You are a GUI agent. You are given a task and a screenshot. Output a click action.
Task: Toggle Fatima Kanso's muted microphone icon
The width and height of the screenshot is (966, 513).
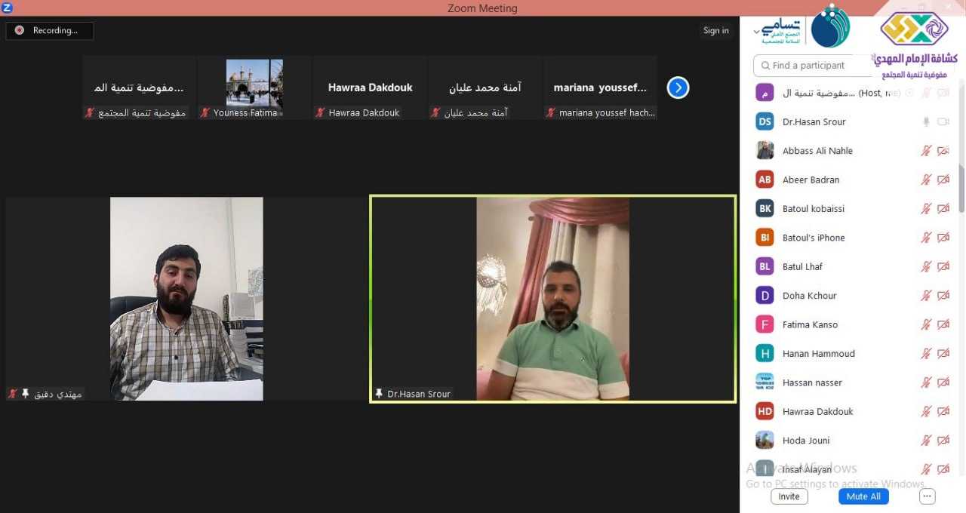(x=926, y=324)
